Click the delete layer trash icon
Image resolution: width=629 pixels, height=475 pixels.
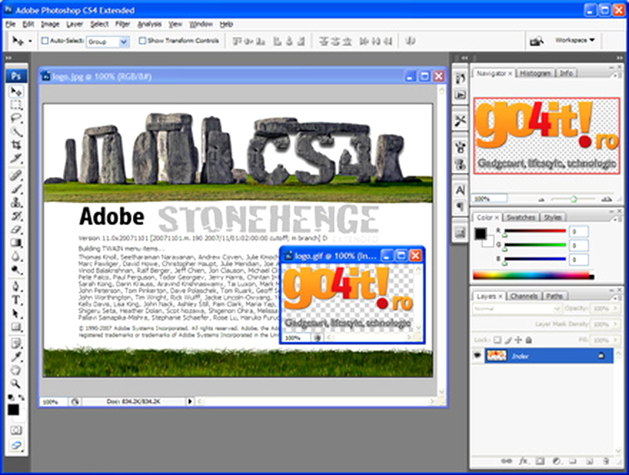coord(606,461)
